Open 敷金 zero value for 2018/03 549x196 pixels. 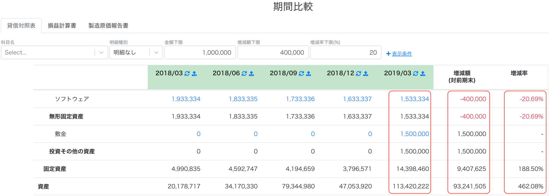[x=198, y=134]
